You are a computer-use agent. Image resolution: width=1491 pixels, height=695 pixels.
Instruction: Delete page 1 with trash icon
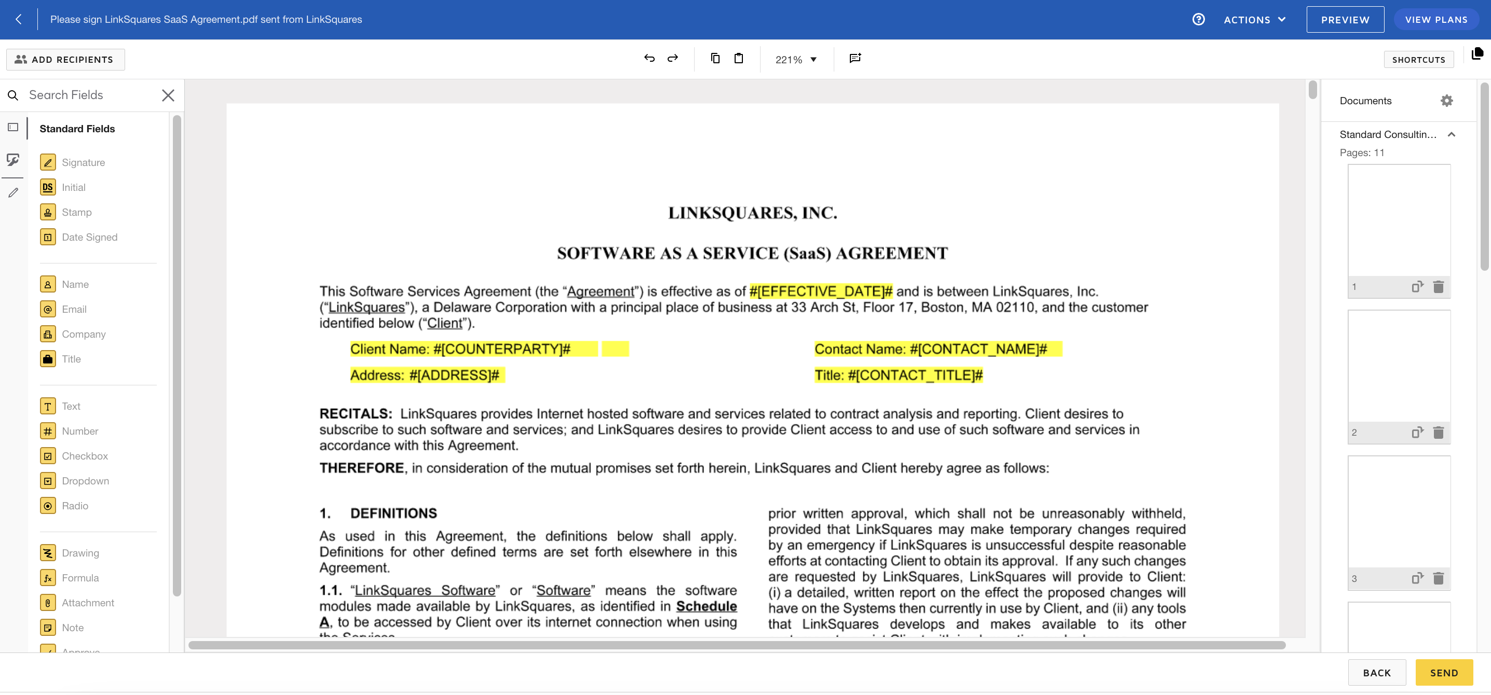coord(1438,287)
